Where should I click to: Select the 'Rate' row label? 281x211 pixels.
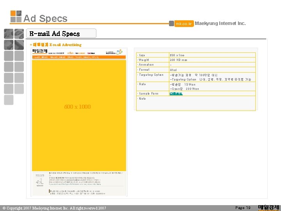coord(142,84)
